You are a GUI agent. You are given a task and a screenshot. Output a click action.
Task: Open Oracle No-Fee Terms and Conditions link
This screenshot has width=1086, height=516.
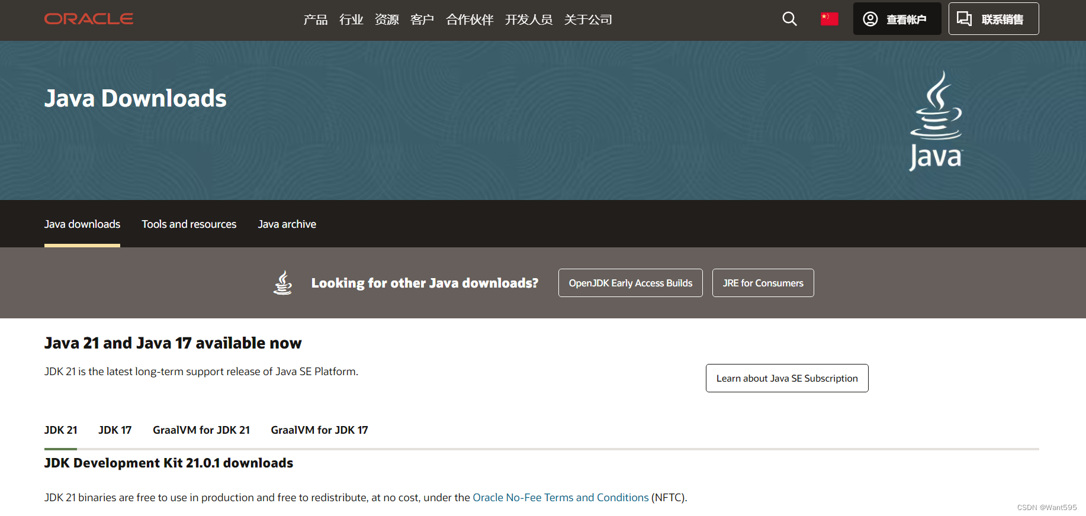[561, 498]
